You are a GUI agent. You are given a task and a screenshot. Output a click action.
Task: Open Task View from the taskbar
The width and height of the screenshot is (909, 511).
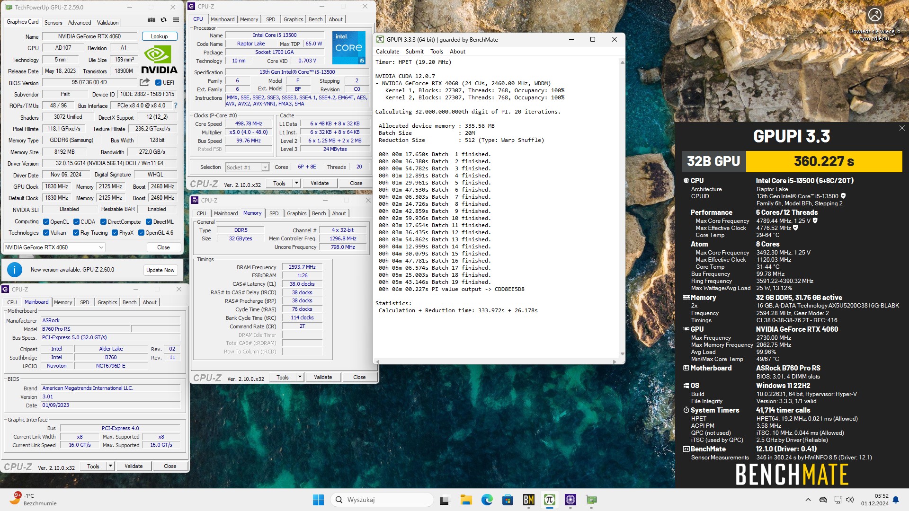tap(444, 500)
